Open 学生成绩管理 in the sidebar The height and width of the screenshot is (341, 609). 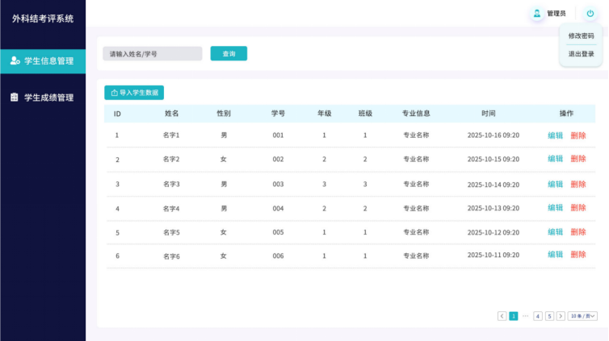pyautogui.click(x=48, y=98)
